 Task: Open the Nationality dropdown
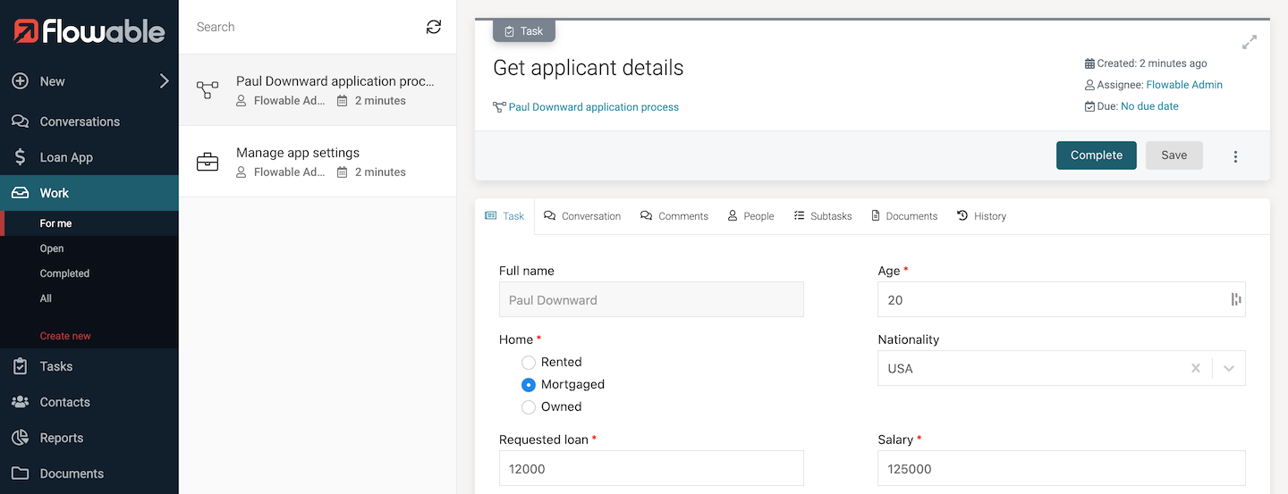tap(1062, 368)
